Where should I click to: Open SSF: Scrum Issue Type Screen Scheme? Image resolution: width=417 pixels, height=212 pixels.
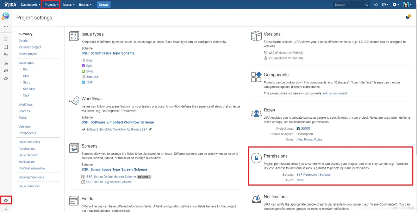tap(114, 169)
